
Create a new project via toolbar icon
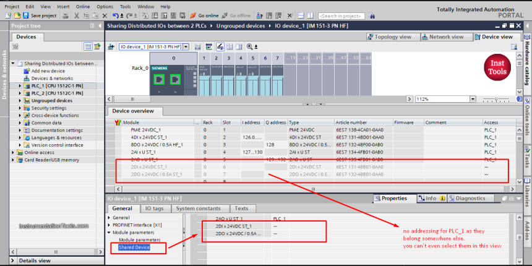coord(8,15)
